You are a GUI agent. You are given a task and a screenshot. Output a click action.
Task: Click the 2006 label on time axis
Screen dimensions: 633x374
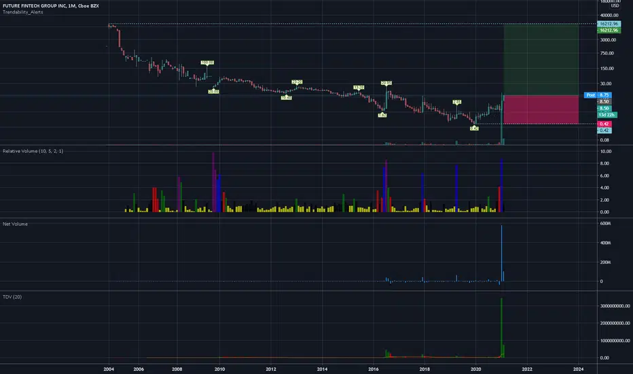(139, 369)
